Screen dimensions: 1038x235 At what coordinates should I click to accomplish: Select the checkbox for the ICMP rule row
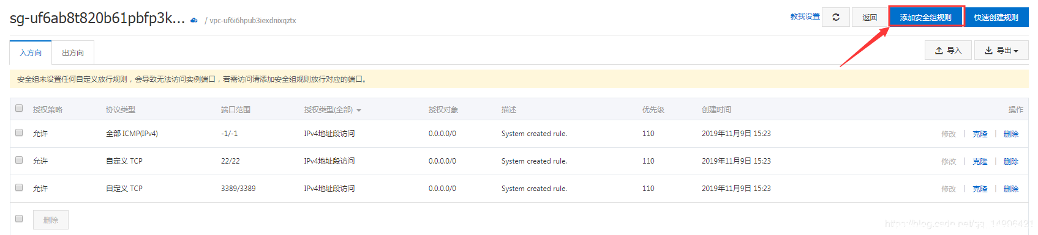[x=19, y=132]
